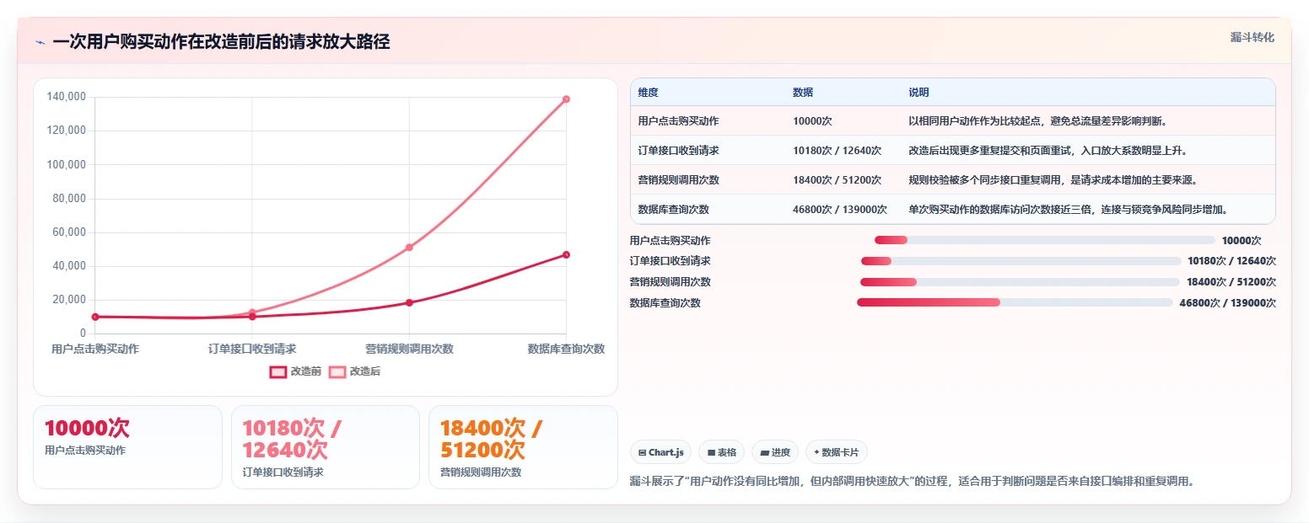Click the 订单接口收到请求 table row name
Image resolution: width=1309 pixels, height=523 pixels.
(679, 151)
